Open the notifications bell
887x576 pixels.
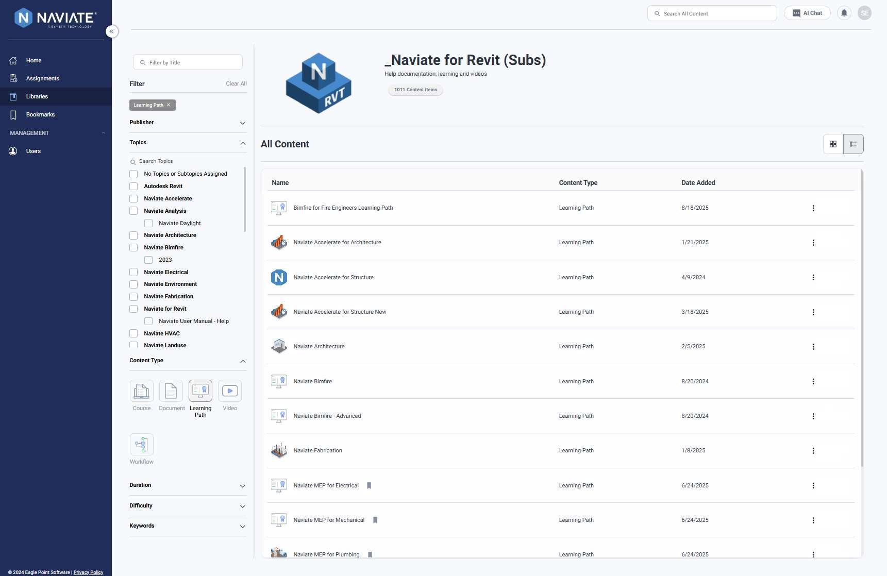coord(844,13)
